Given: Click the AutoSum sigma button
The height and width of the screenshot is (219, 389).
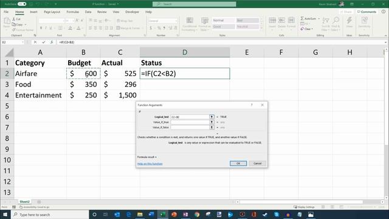Looking at the screenshot, I should click(x=308, y=19).
